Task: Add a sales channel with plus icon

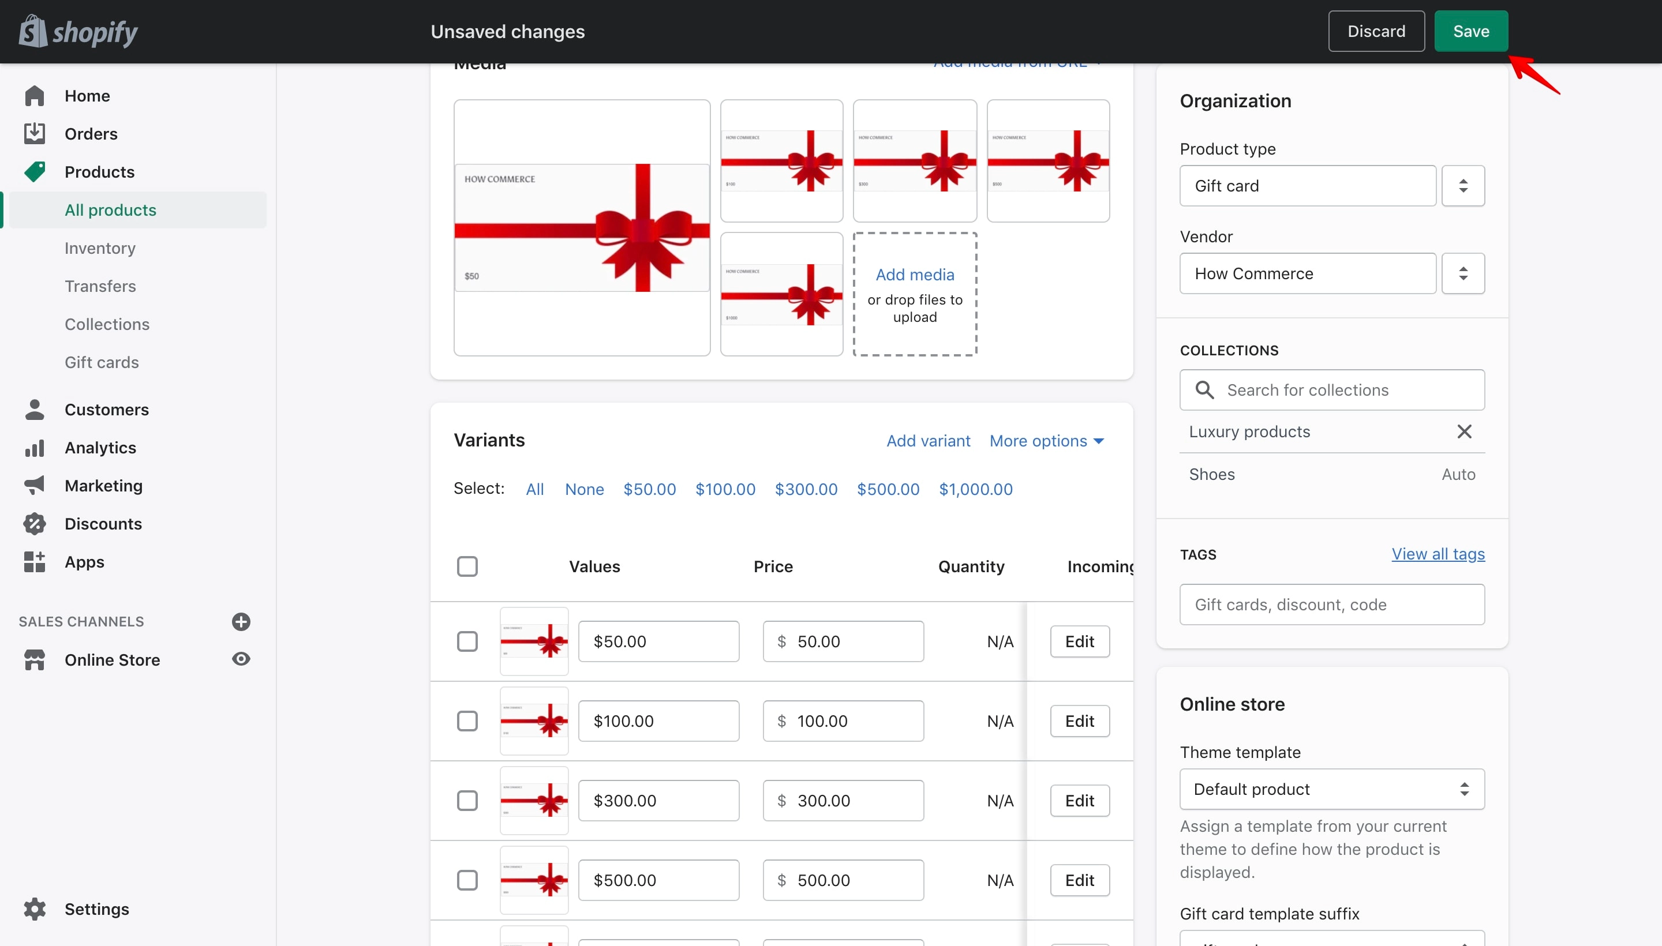Action: 241,622
